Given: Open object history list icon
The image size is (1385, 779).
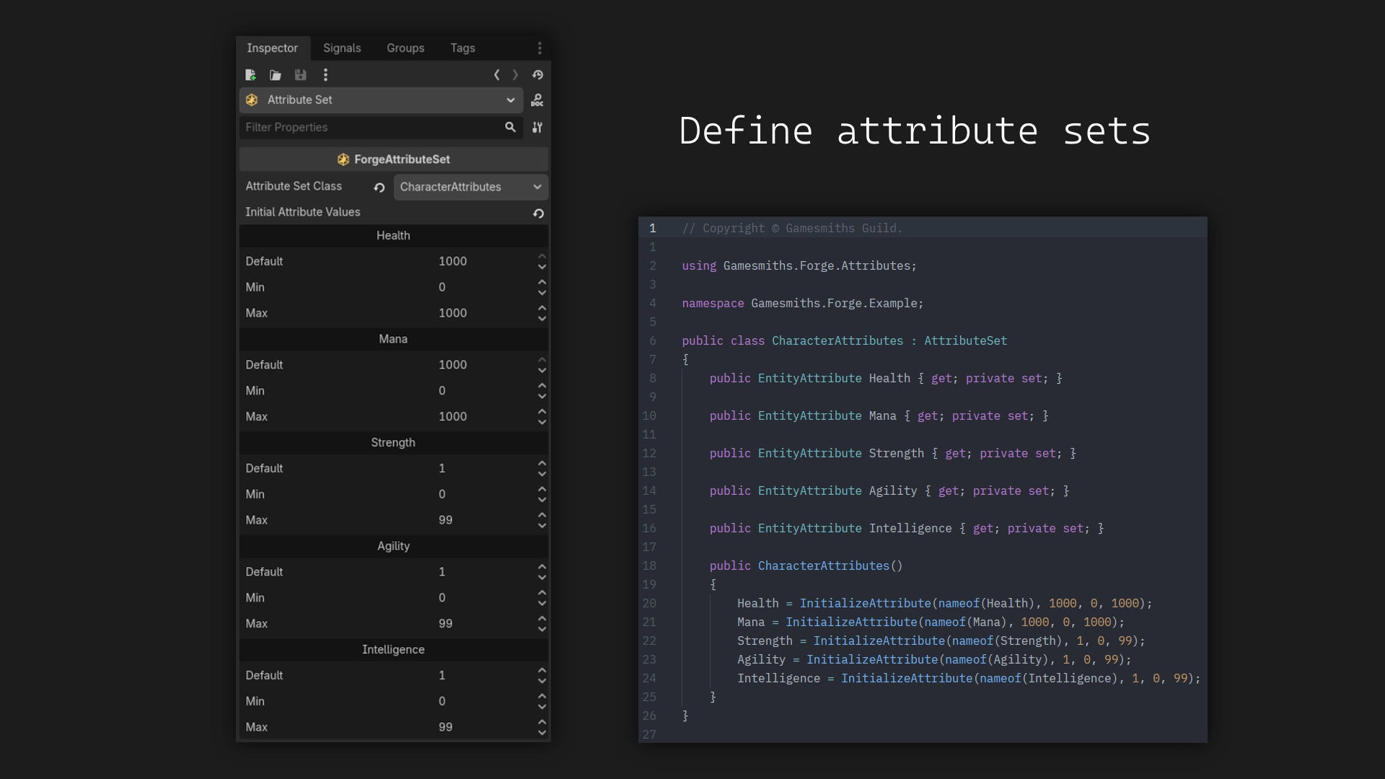Looking at the screenshot, I should [x=537, y=75].
